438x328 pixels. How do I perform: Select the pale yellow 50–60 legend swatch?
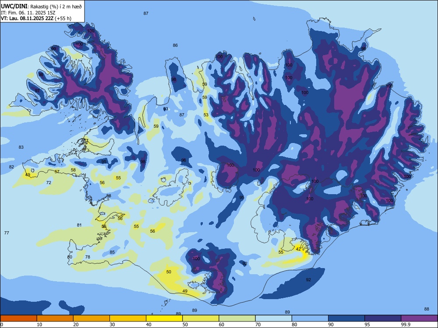201,318
